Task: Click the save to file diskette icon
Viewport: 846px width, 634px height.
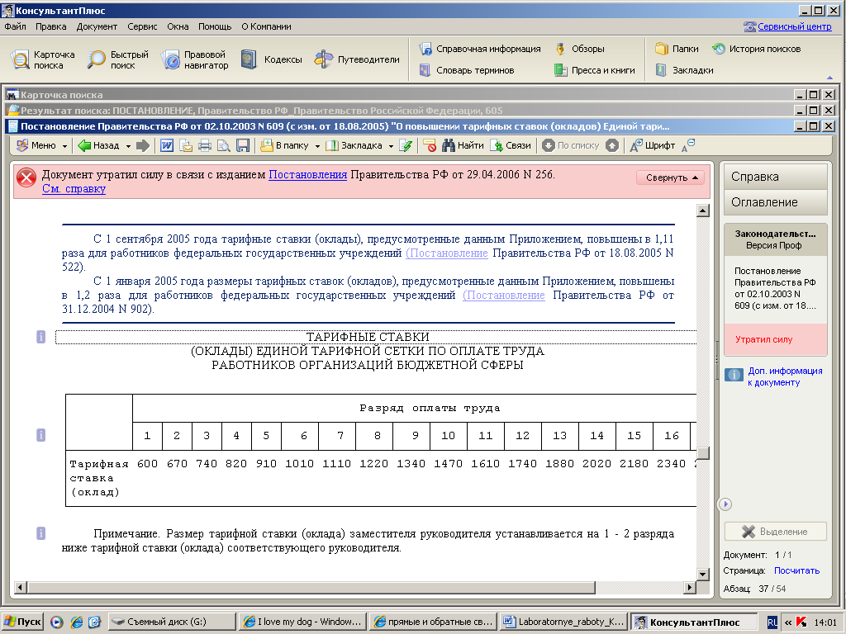Action: (243, 145)
